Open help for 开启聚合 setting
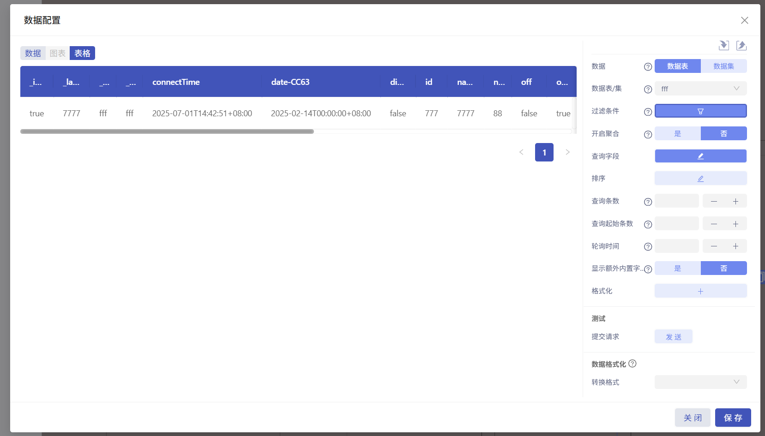765x436 pixels. [648, 134]
